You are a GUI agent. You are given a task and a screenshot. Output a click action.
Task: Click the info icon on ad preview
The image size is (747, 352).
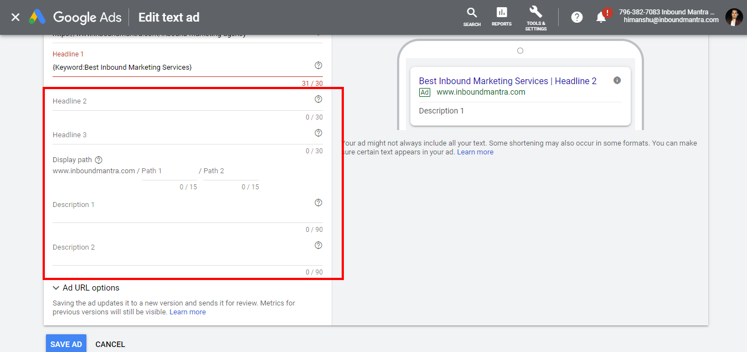617,80
